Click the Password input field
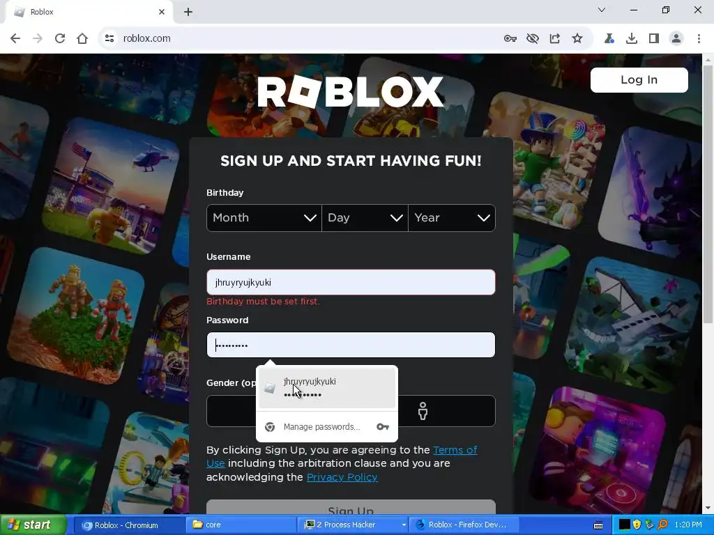This screenshot has height=535, width=714. [x=351, y=345]
